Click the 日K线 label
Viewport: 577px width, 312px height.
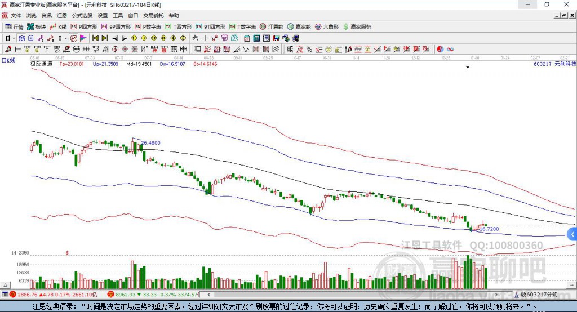click(x=8, y=60)
